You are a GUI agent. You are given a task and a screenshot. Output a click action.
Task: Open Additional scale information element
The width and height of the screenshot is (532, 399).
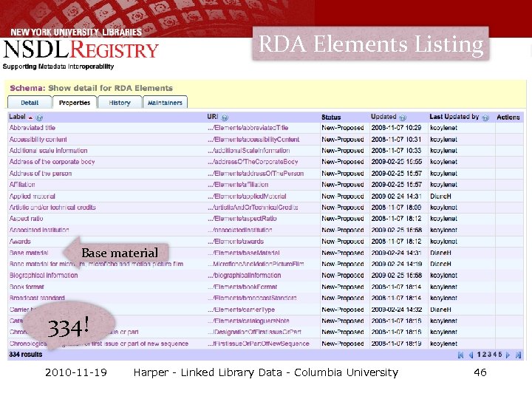click(48, 151)
